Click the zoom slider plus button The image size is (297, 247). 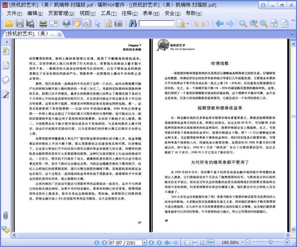[287, 242]
